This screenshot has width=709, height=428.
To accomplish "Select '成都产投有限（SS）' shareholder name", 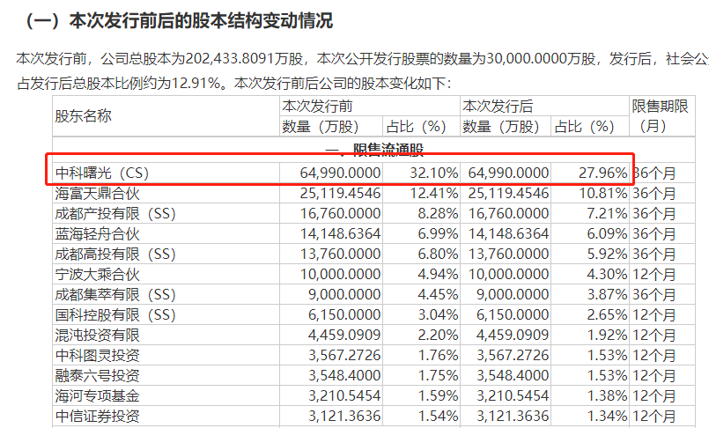I will pyautogui.click(x=115, y=214).
